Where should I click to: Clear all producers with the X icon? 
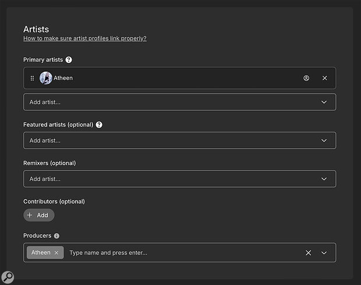[x=308, y=253]
